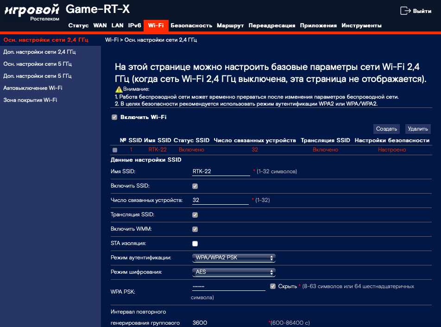Open the Безопасность tab
The image size is (441, 327).
[x=191, y=25]
